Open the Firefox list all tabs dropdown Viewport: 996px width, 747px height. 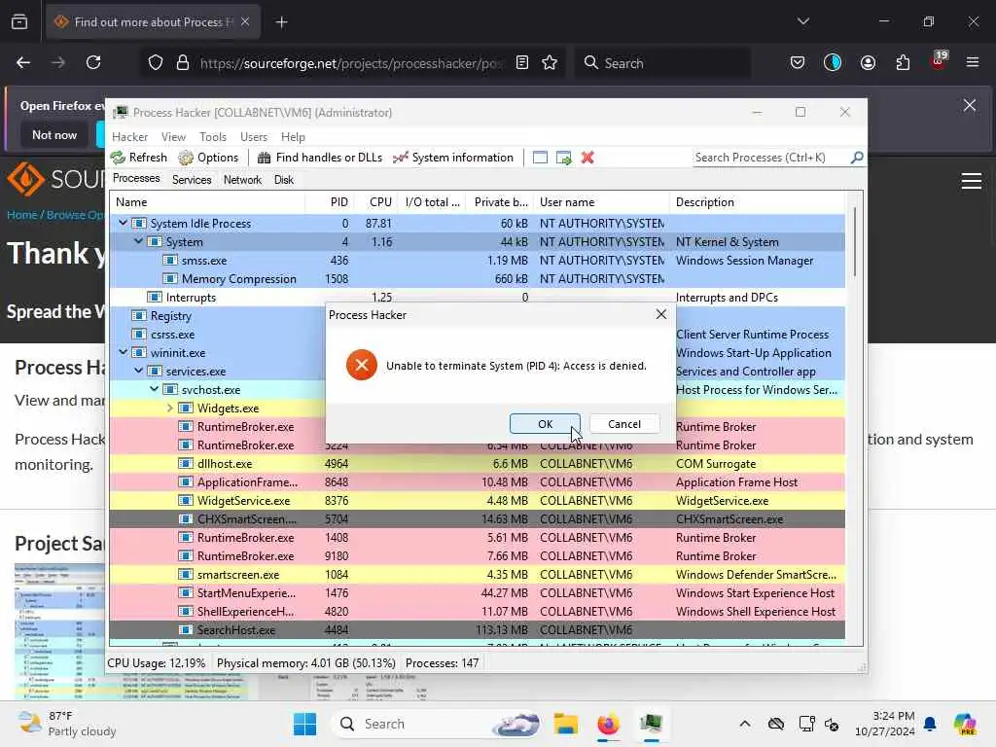pos(802,21)
